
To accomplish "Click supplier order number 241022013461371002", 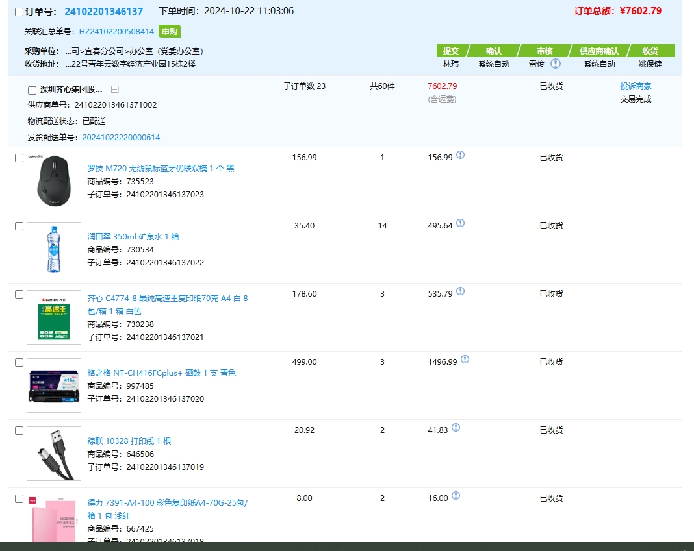I will point(116,104).
